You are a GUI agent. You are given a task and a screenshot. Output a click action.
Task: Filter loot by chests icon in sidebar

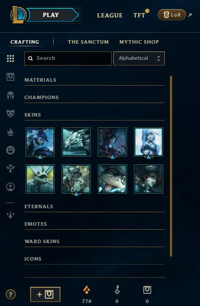coord(10,77)
